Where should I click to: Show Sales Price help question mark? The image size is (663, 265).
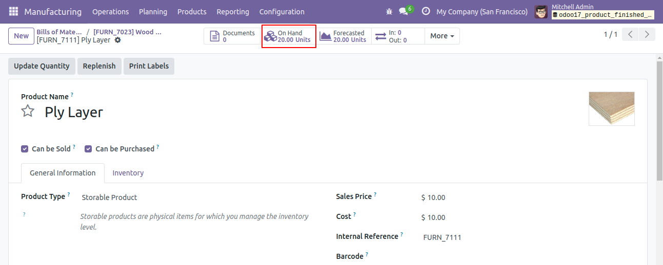pos(375,194)
